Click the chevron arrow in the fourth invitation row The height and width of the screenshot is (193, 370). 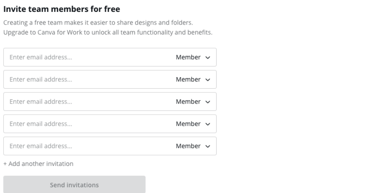(208, 124)
